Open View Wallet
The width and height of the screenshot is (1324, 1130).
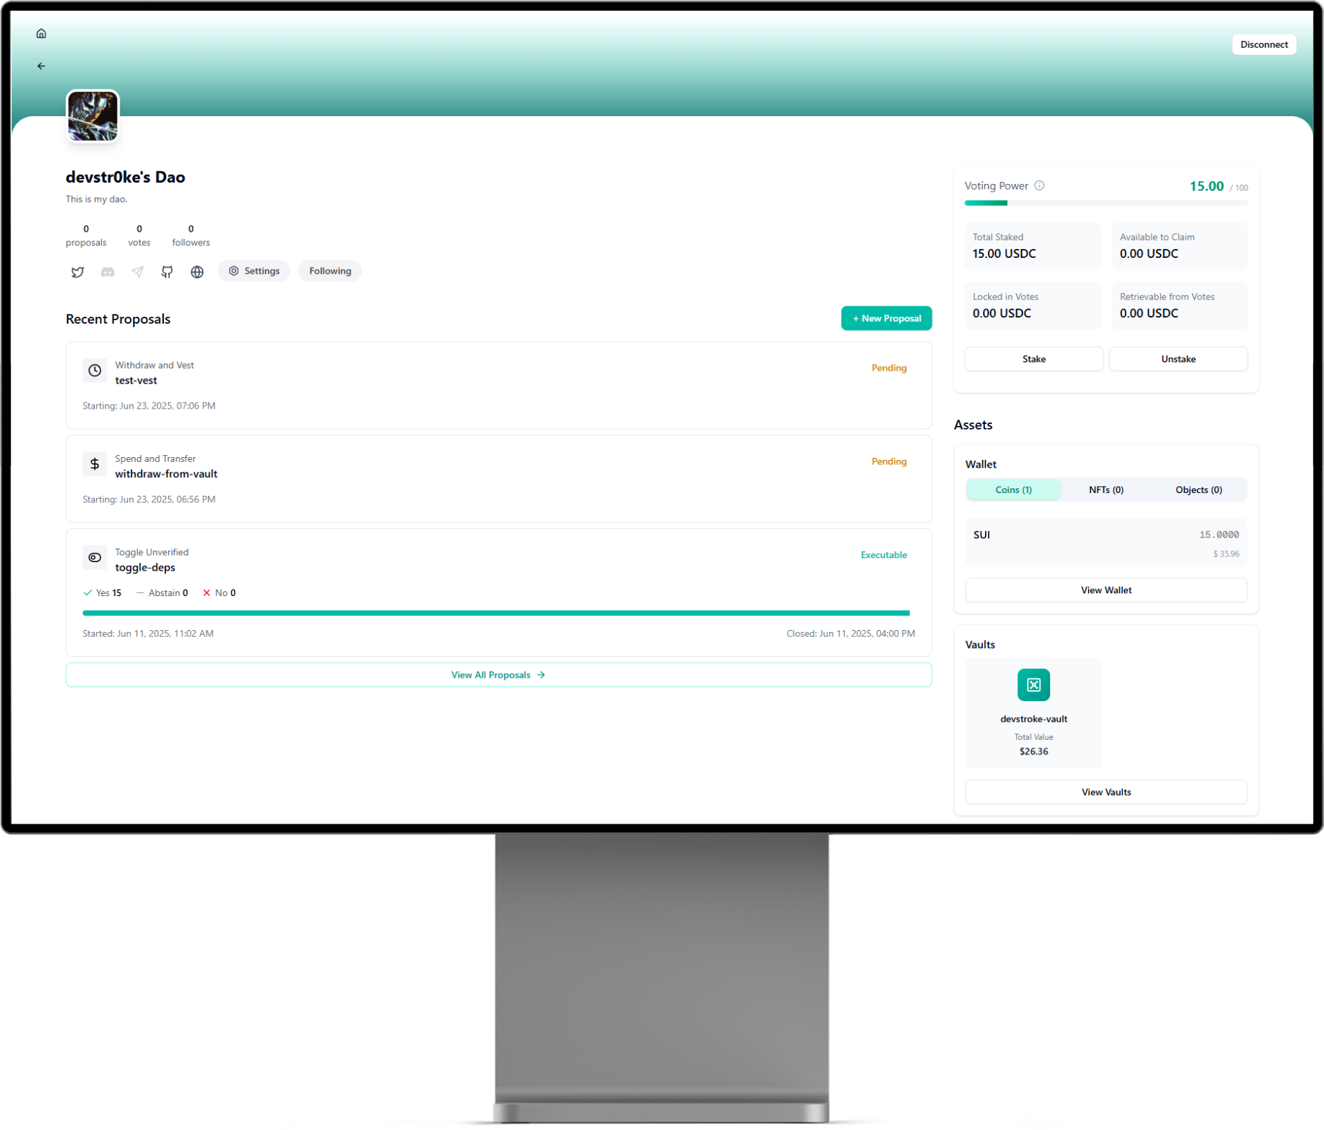click(x=1106, y=590)
